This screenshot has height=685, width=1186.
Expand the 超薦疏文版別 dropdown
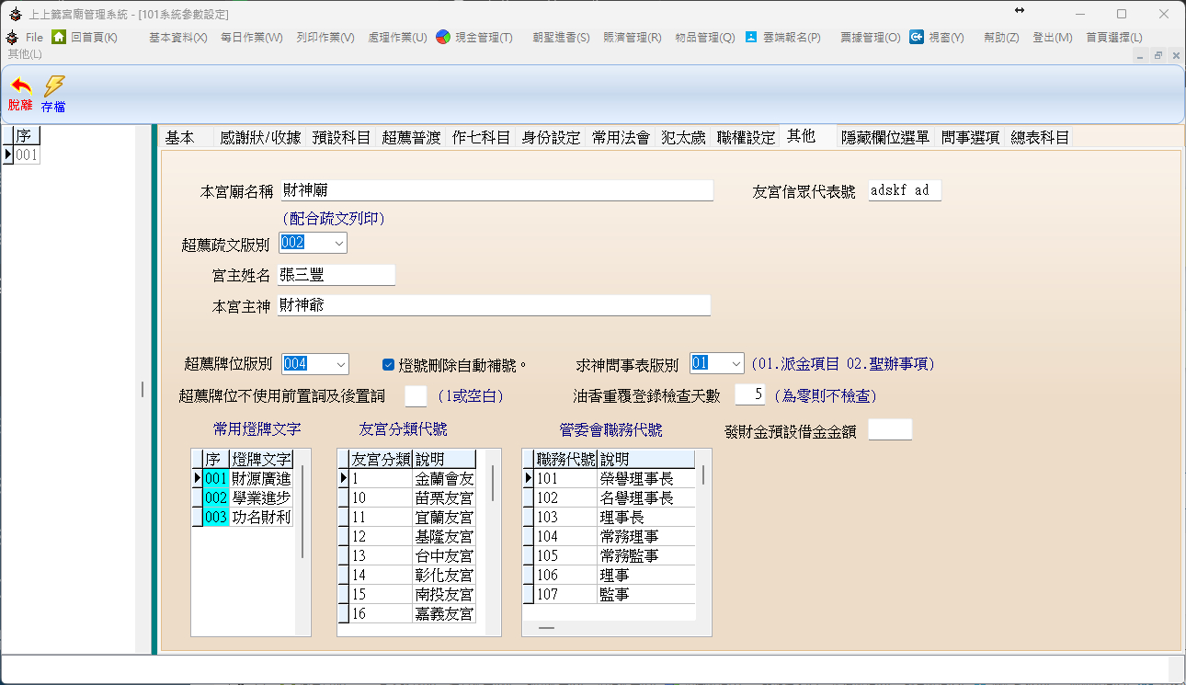coord(338,243)
